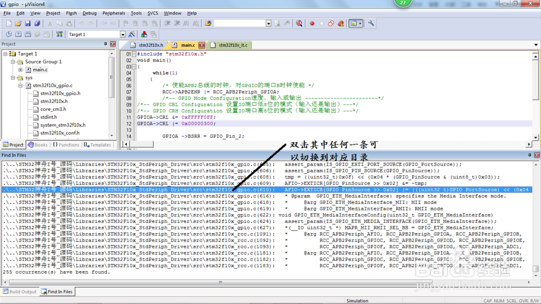Click the editor horizontal scrollbar thumb

point(141,144)
